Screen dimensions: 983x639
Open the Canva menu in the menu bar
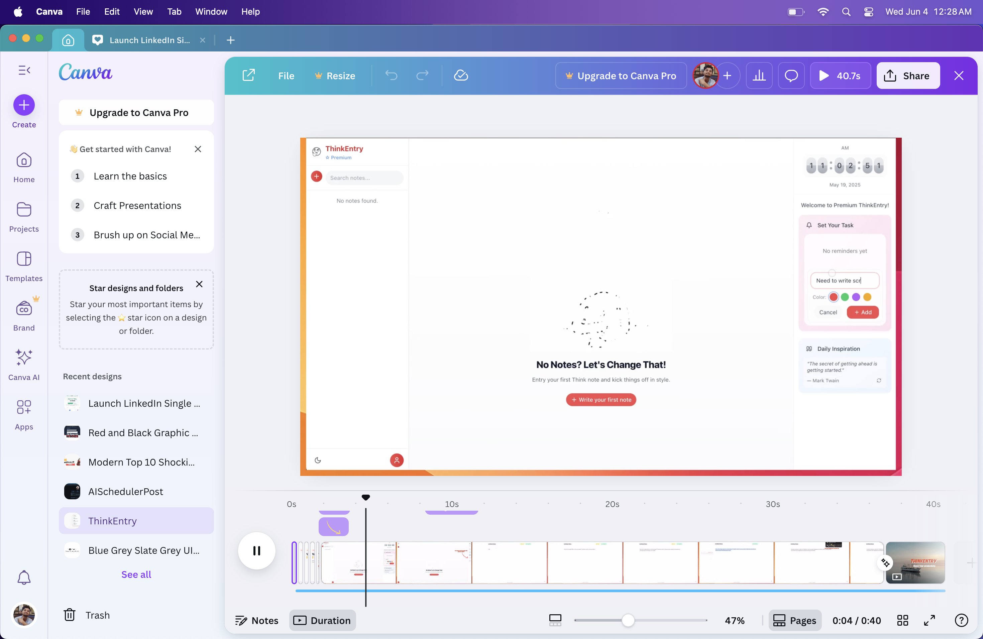pyautogui.click(x=49, y=12)
